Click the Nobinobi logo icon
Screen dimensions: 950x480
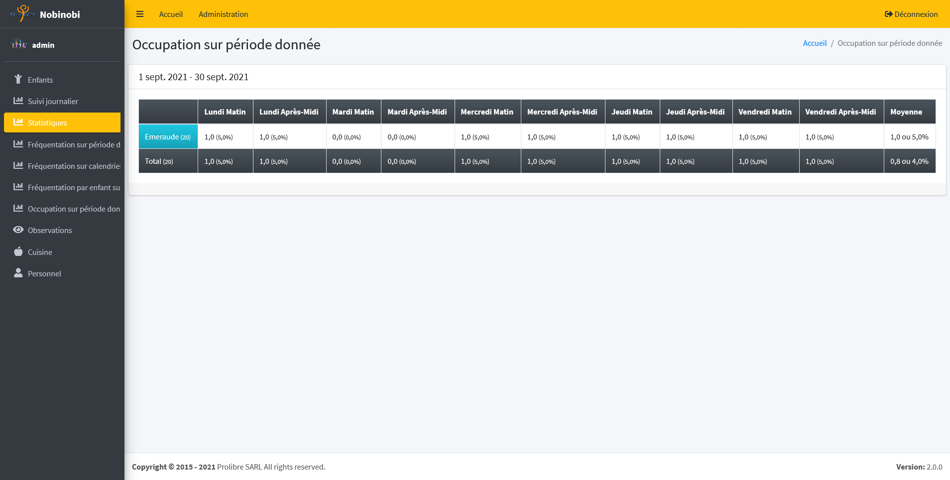pyautogui.click(x=22, y=13)
